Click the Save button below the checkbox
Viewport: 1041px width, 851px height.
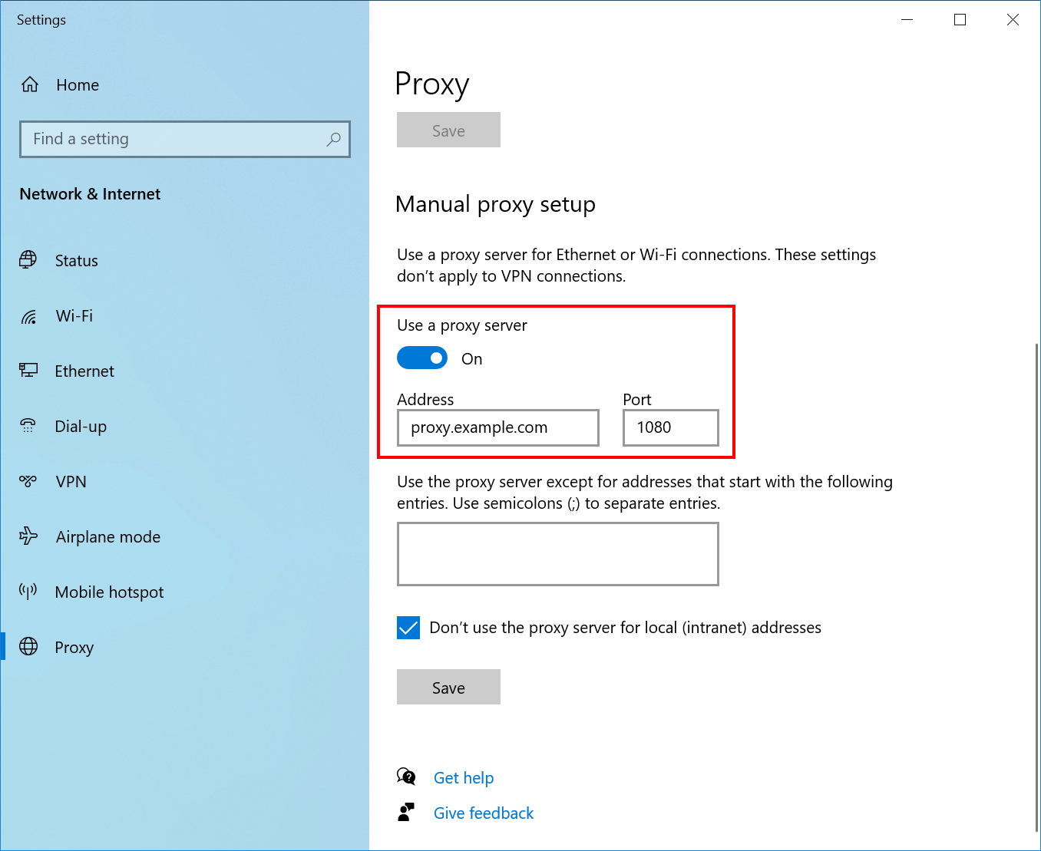point(448,687)
